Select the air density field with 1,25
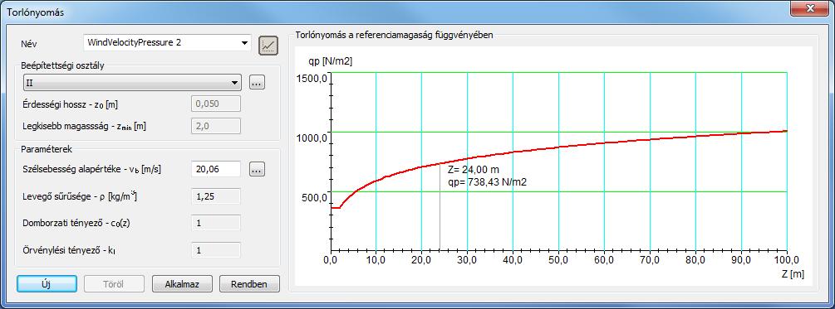The width and height of the screenshot is (835, 309). click(x=216, y=196)
